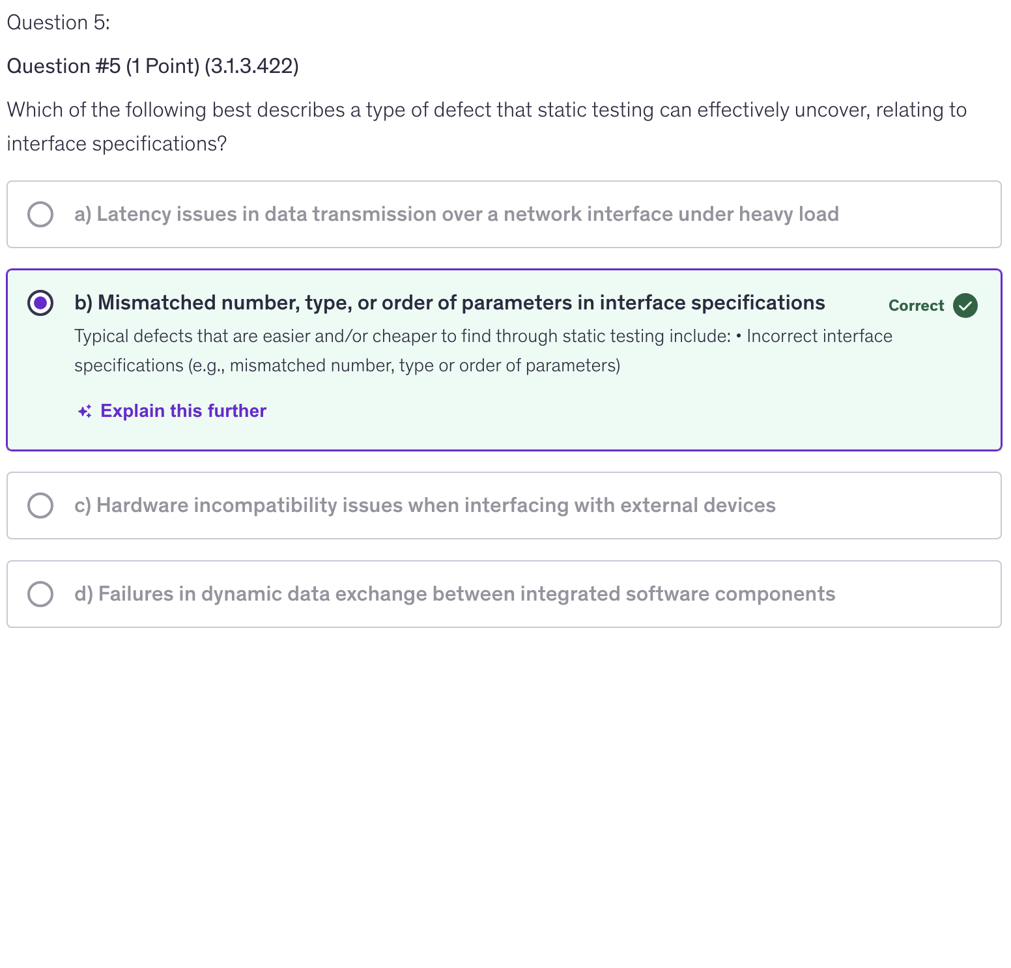Select the radio button for option a
This screenshot has height=968, width=1011.
[x=40, y=214]
